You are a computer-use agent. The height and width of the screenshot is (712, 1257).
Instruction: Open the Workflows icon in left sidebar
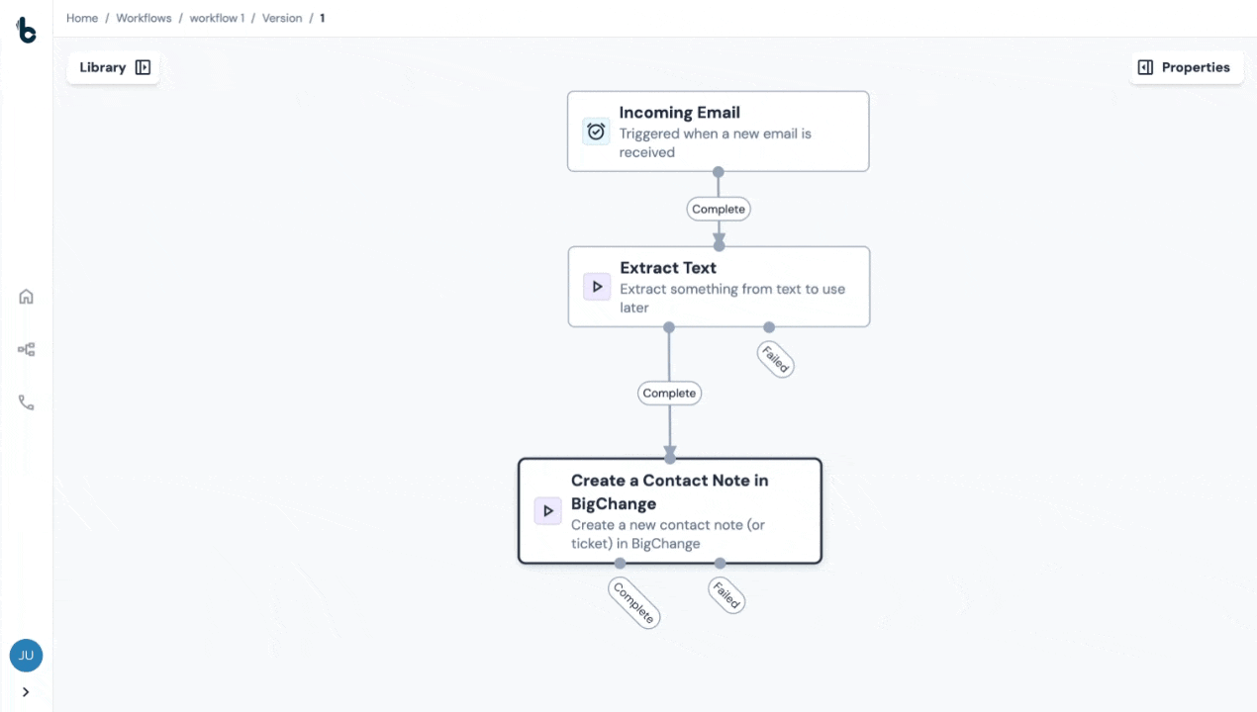pyautogui.click(x=27, y=349)
